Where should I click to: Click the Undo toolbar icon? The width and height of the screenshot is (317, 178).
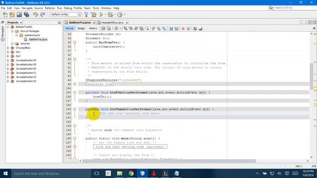[x=36, y=14]
